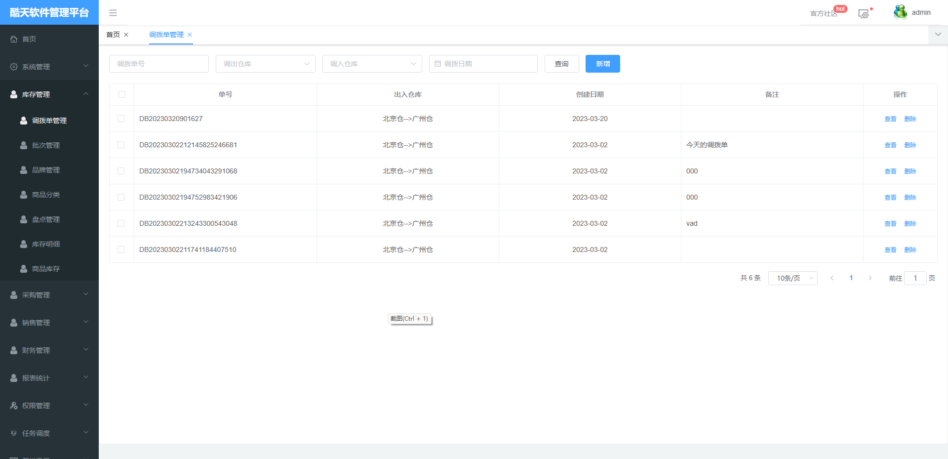The image size is (948, 459).
Task: Go to next page arrow in pagination
Action: (870, 278)
